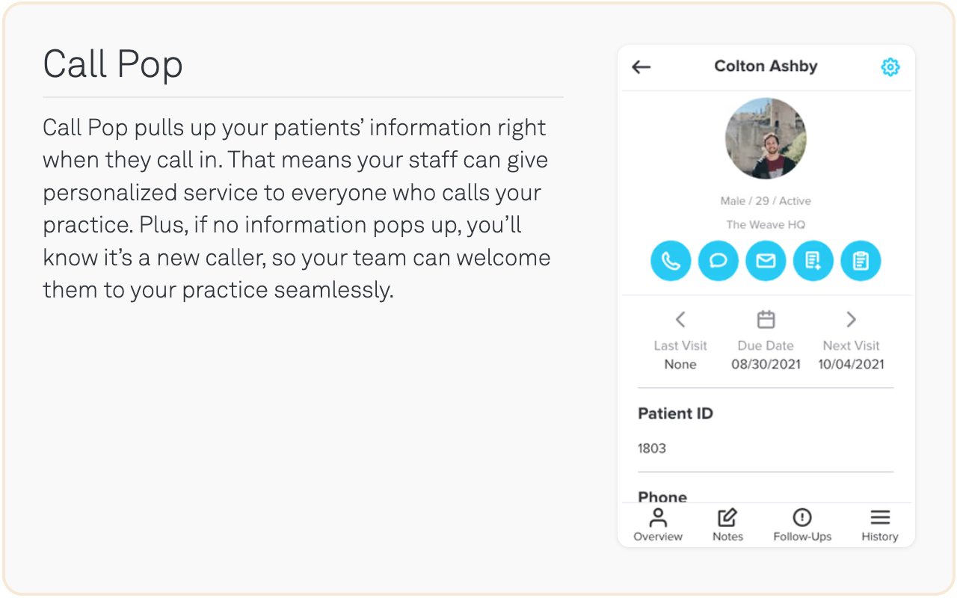Click the calendar icon above Due Date
This screenshot has height=598, width=957.
tap(766, 320)
